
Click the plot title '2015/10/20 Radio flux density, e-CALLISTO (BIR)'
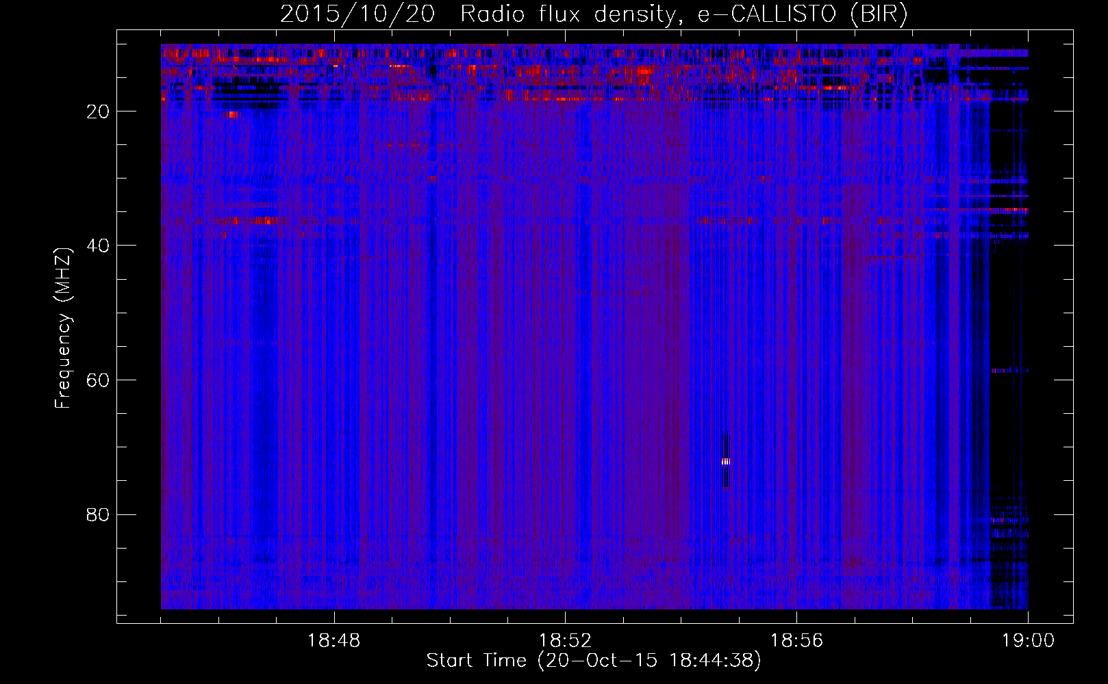(x=594, y=14)
